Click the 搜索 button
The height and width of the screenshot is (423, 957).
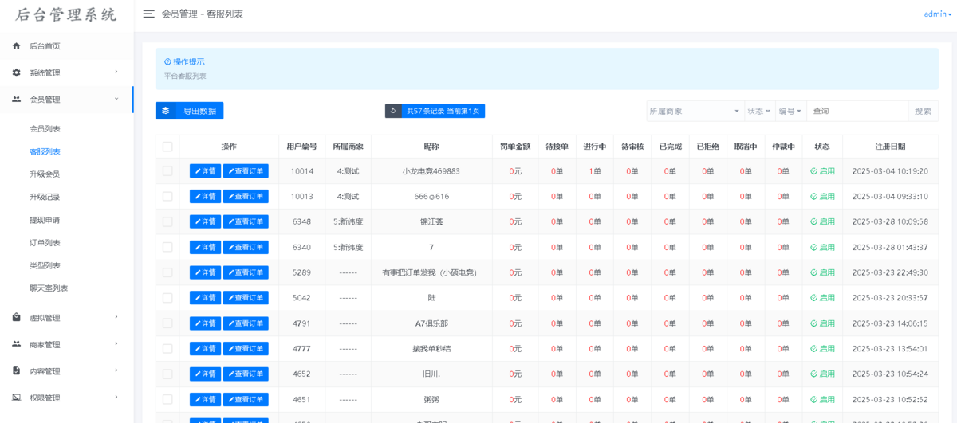tap(923, 111)
